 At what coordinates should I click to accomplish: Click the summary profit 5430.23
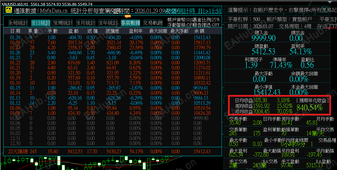tap(113, 151)
